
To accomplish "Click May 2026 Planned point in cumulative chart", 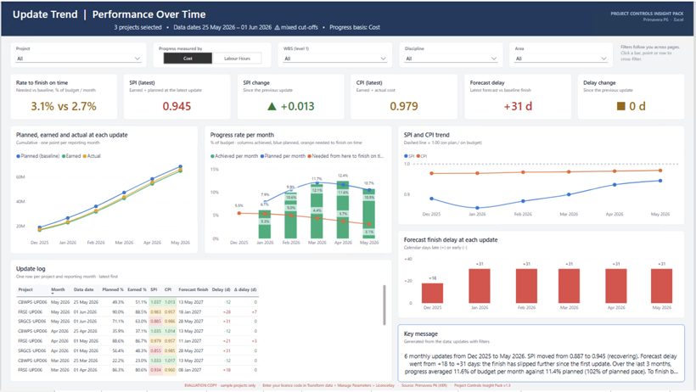I will click(x=180, y=167).
